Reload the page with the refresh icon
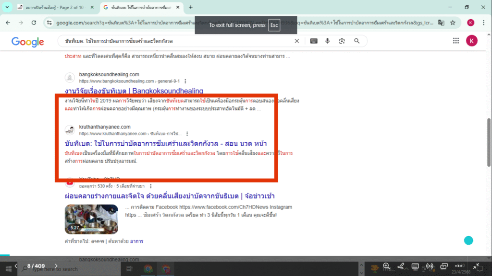Screen dimensions: 492x276 click(x=33, y=22)
